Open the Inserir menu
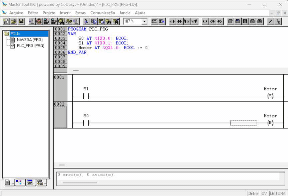The height and width of the screenshot is (196, 288). pos(65,13)
